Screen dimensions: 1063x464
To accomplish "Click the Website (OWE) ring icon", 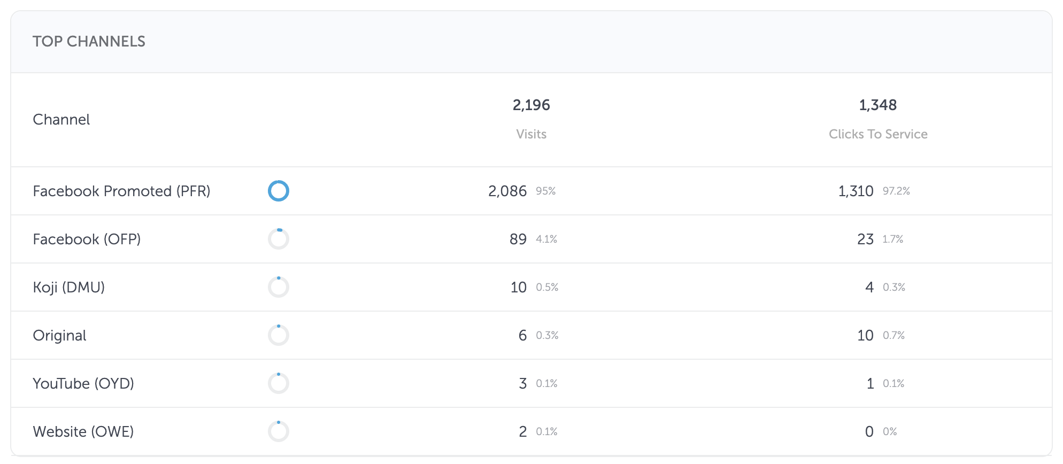I will [x=279, y=431].
